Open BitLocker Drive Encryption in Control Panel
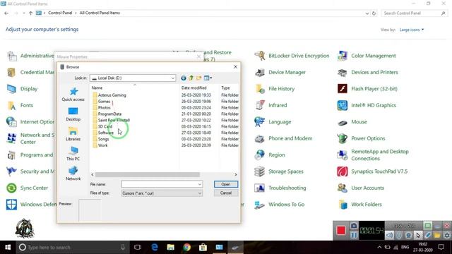The image size is (452, 254). [292, 56]
